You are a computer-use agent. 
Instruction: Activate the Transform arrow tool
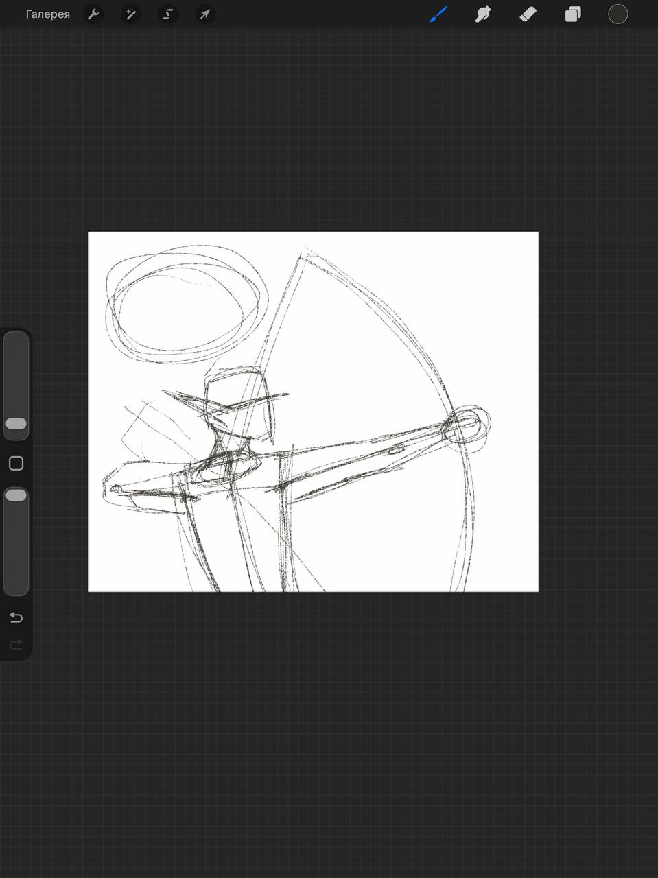point(204,14)
